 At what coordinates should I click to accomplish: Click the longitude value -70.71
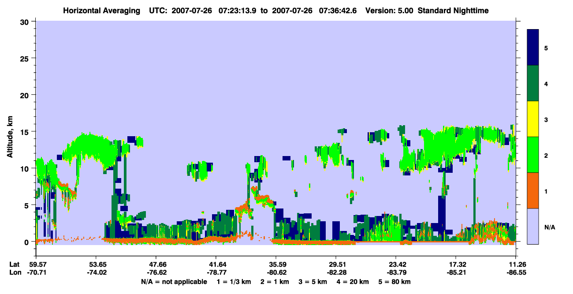36,272
